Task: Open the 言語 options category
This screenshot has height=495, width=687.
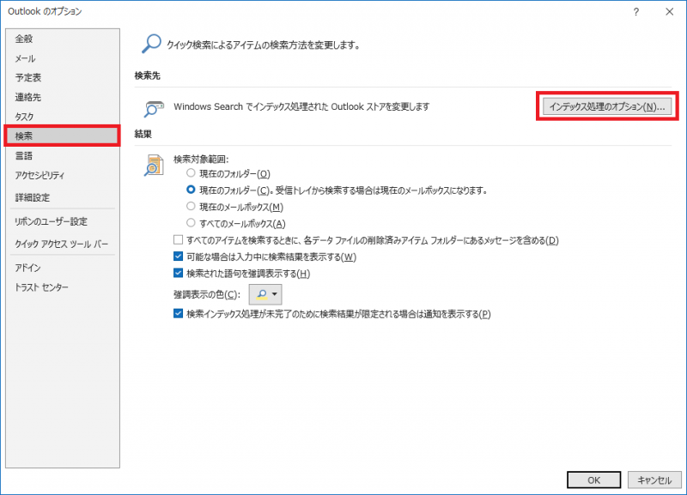Action: pos(62,156)
